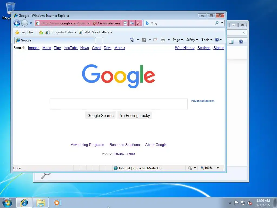The image size is (277, 208).
Task: Open Windows Explorer taskbar icon
Action: (41, 203)
